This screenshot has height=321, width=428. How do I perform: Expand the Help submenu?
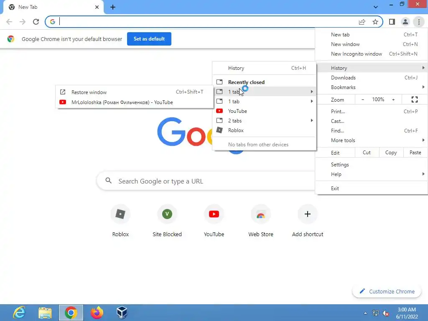(x=372, y=174)
